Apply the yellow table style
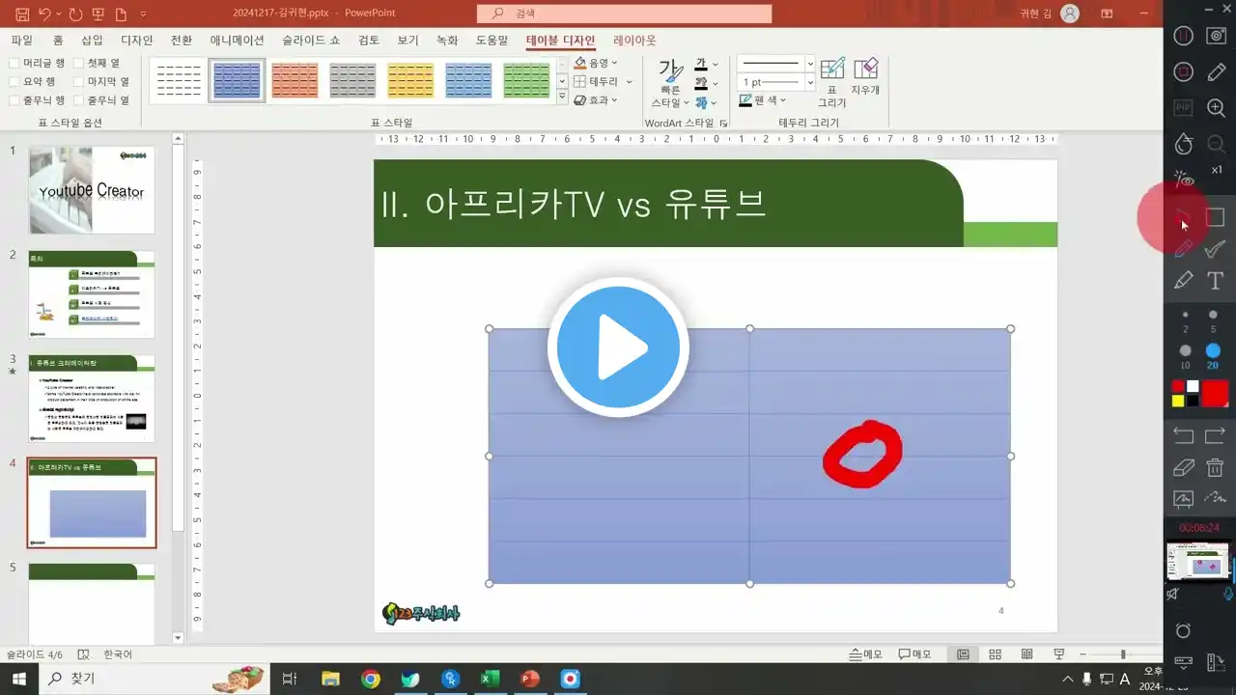The image size is (1236, 695). point(410,80)
